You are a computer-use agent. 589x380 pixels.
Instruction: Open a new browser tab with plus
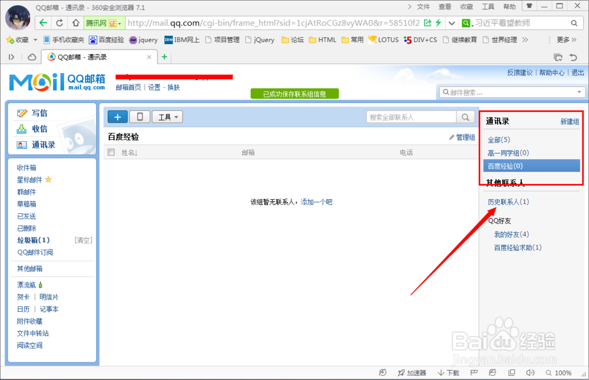click(x=164, y=57)
